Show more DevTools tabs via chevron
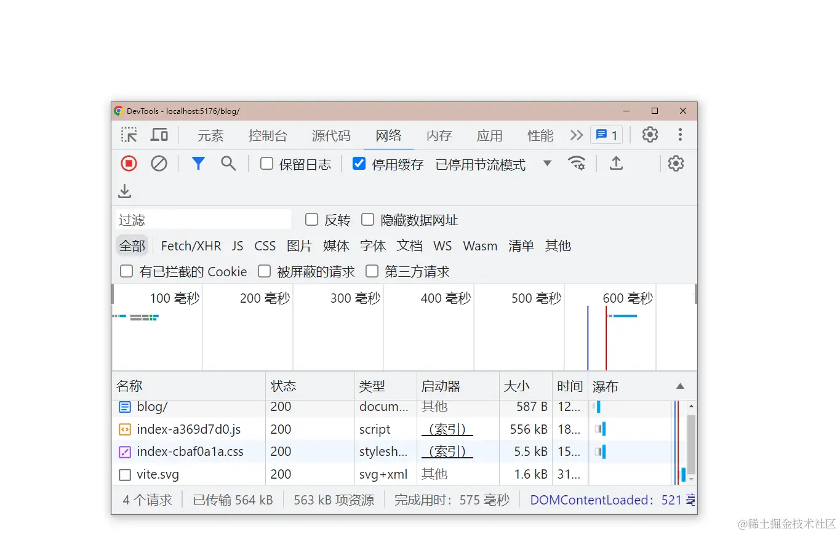Image resolution: width=840 pixels, height=534 pixels. tap(576, 135)
